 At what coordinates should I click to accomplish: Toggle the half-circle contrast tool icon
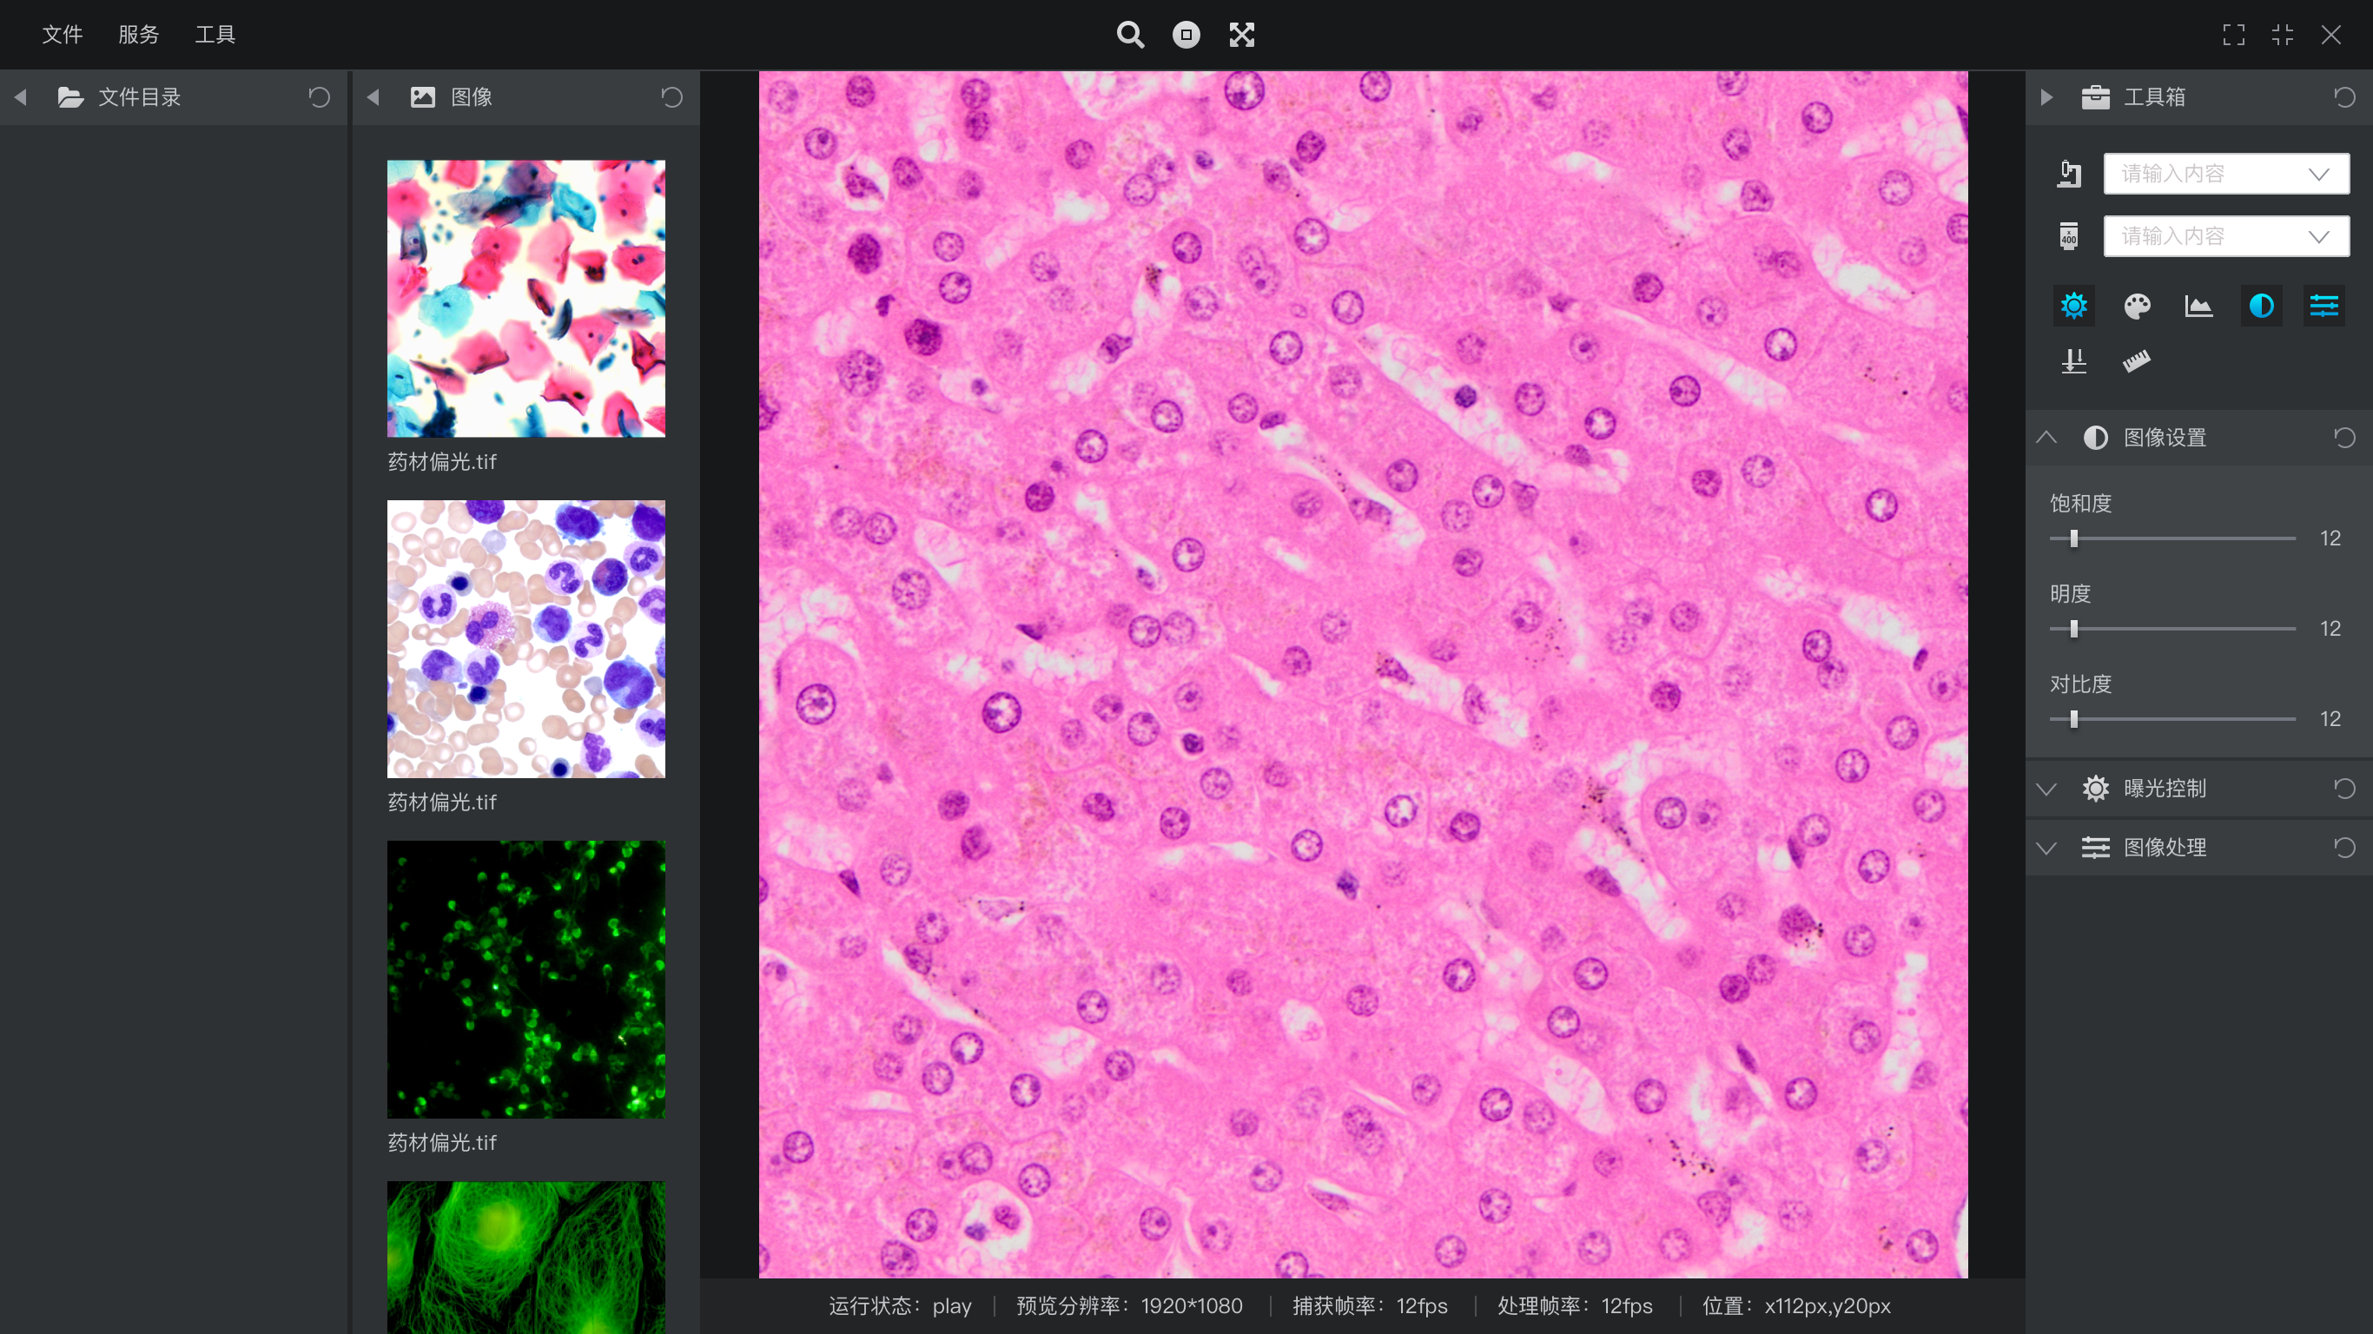[2262, 306]
